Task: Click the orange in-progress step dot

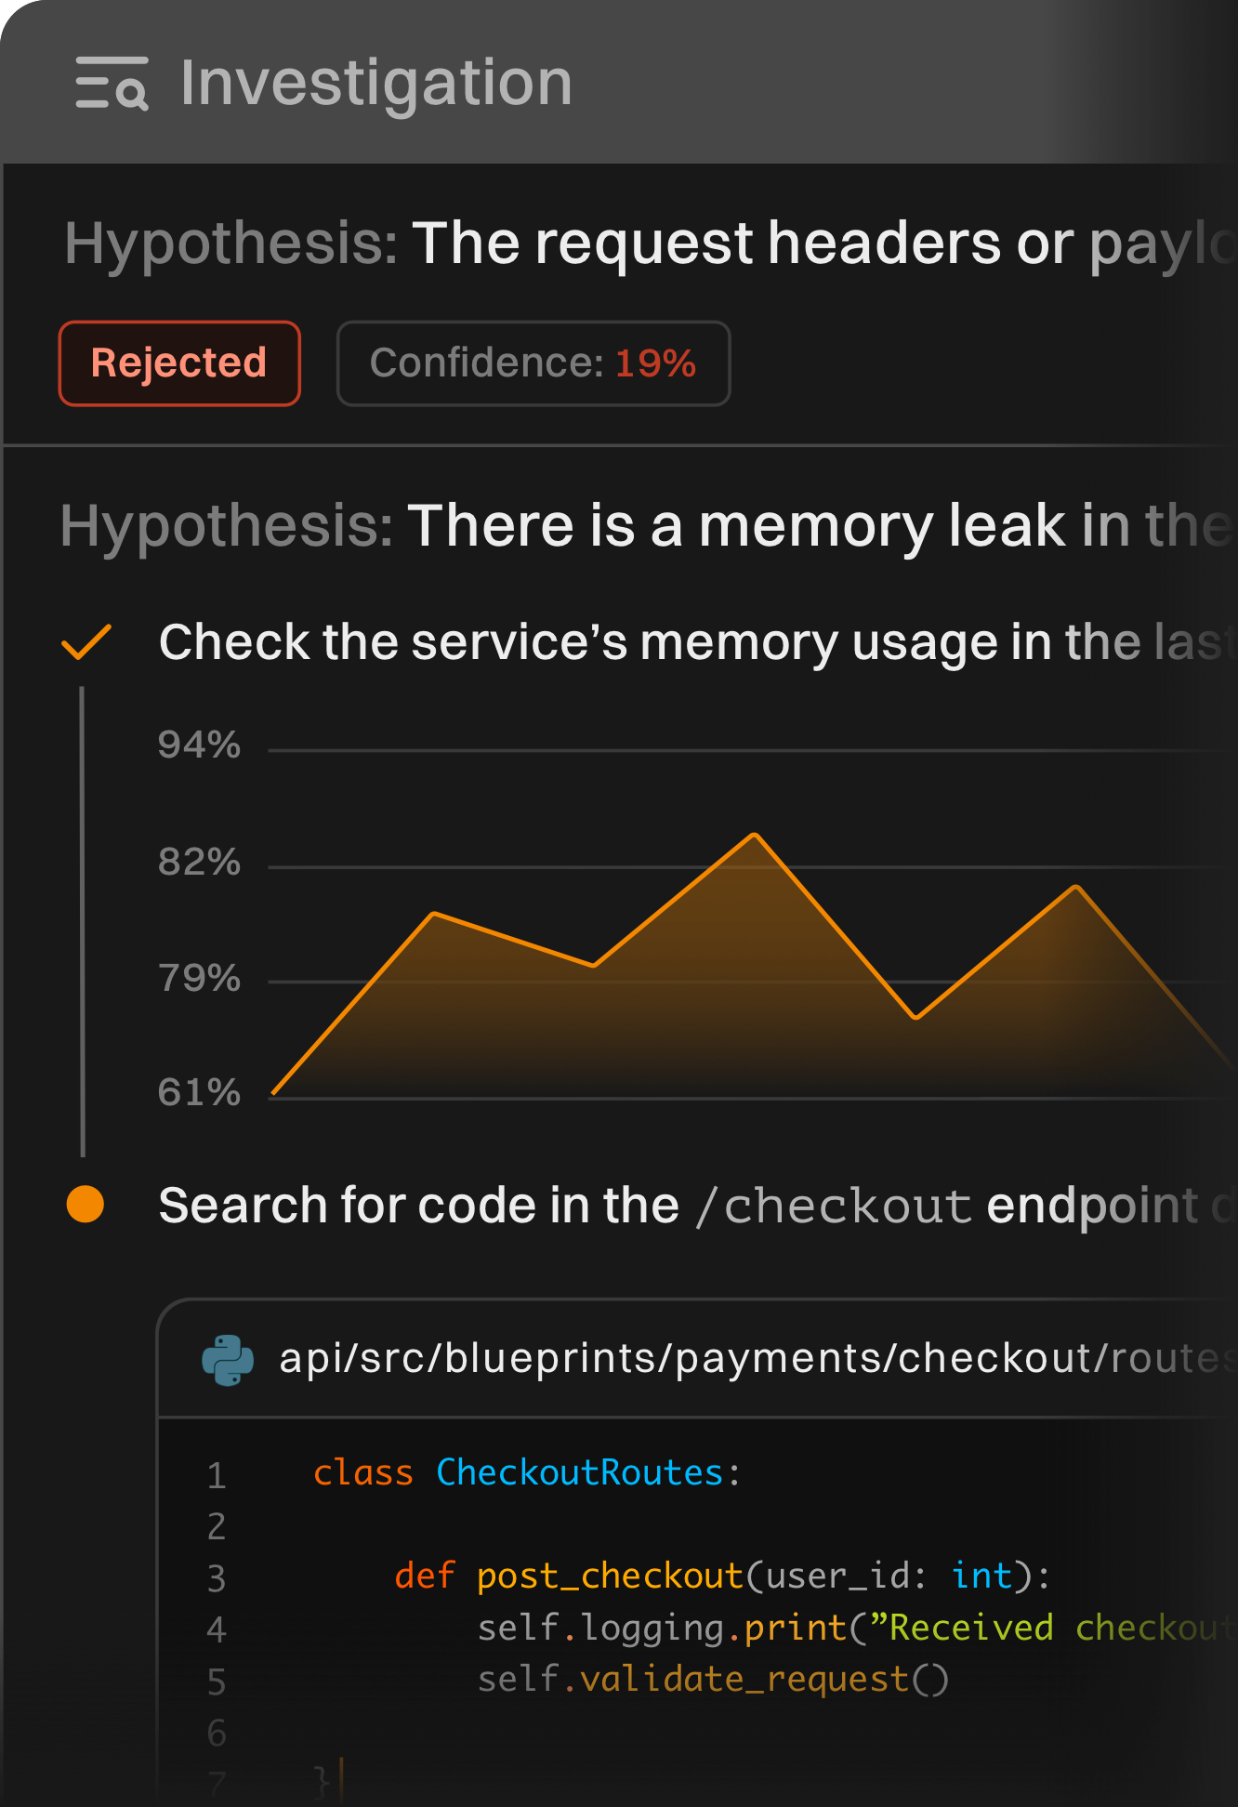Action: click(86, 1205)
